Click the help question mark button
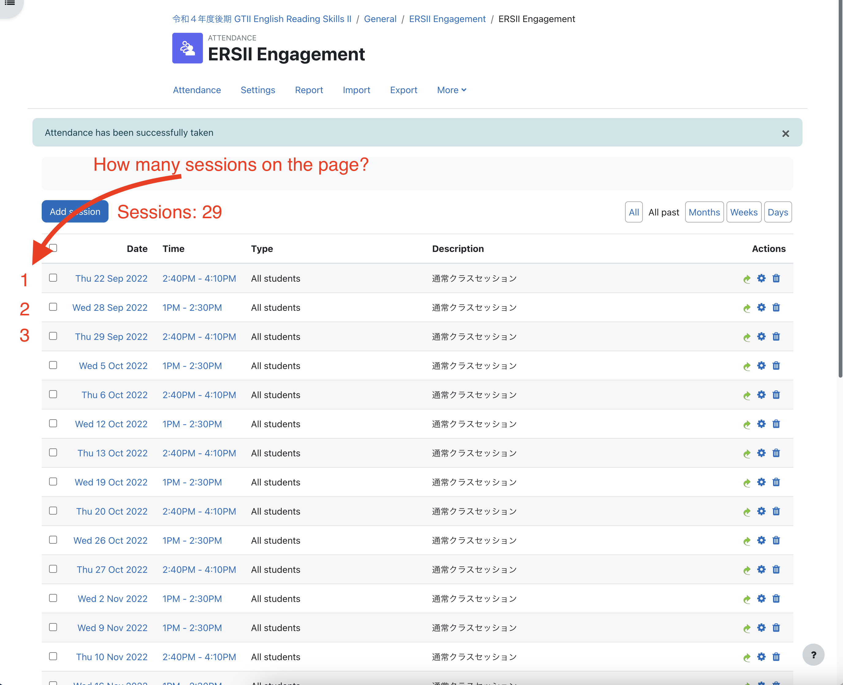Image resolution: width=843 pixels, height=685 pixels. 814,655
